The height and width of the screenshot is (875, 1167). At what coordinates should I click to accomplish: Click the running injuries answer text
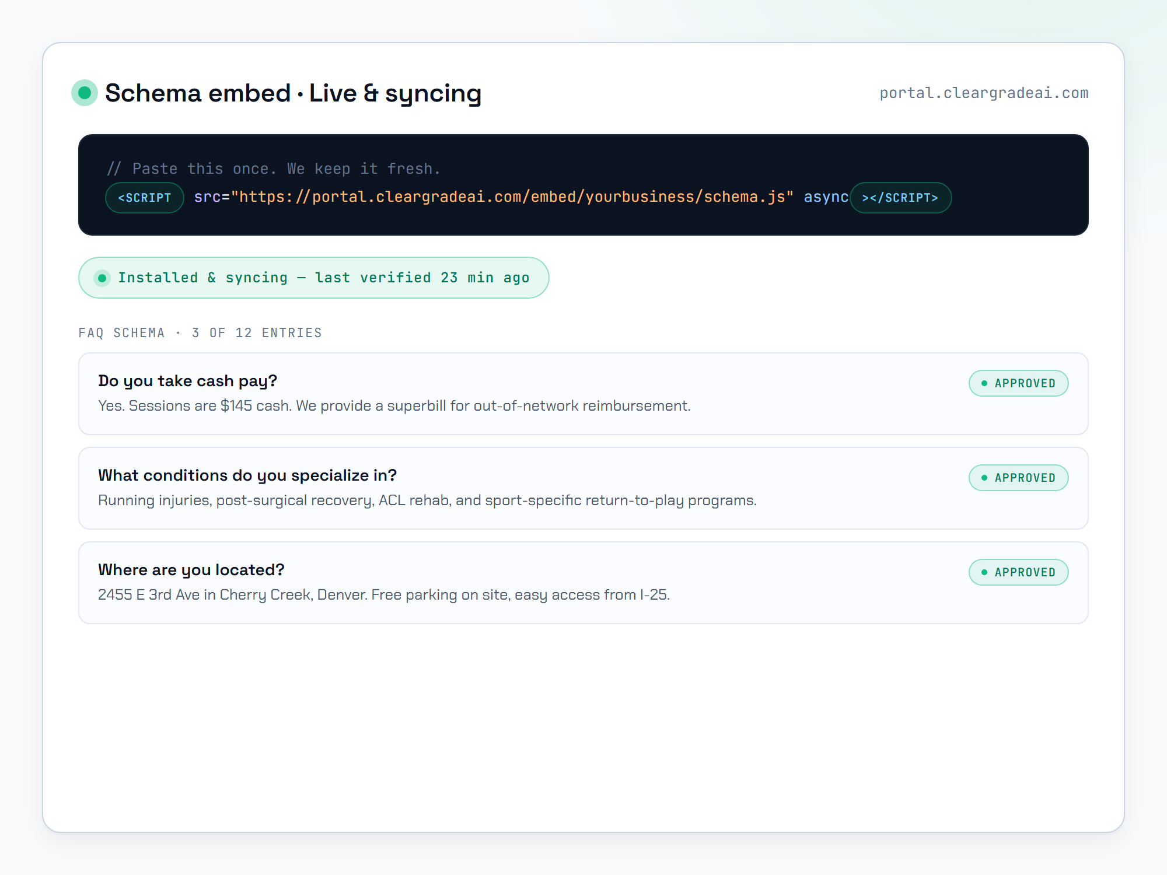pos(427,500)
